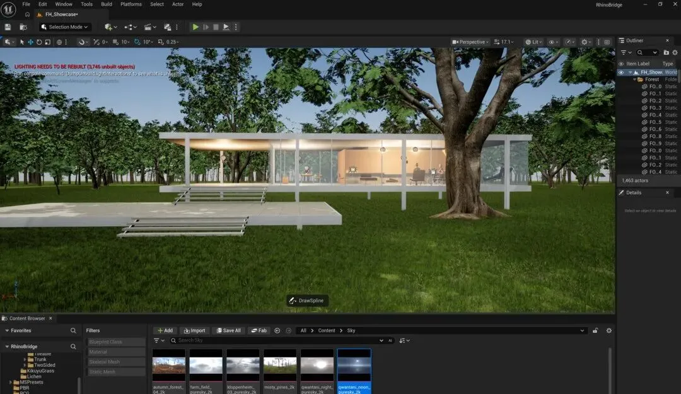This screenshot has width=681, height=394.
Task: Open the Actor menu
Action: pyautogui.click(x=178, y=4)
